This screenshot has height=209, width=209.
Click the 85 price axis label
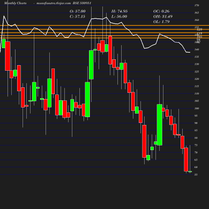[x=196, y=130]
